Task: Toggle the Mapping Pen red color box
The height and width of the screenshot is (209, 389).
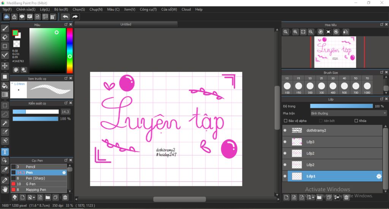Action: coord(14,190)
